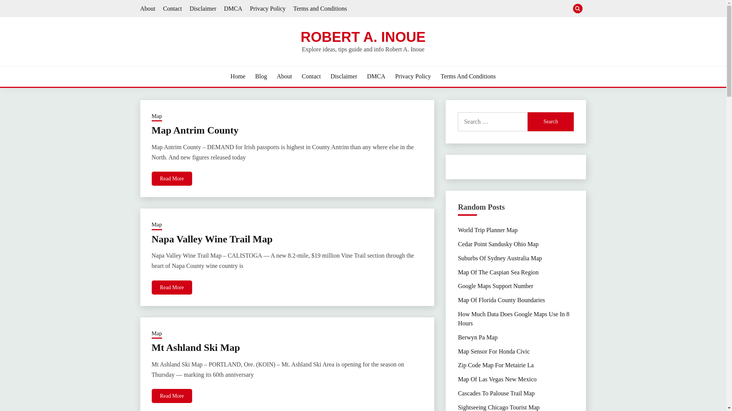Click the ROBERT A. INOUE site title
This screenshot has height=411, width=732.
click(x=363, y=37)
